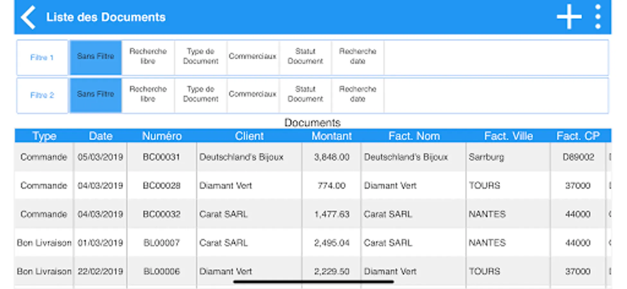
Task: Sort by the Numéro column header
Action: coord(162,136)
